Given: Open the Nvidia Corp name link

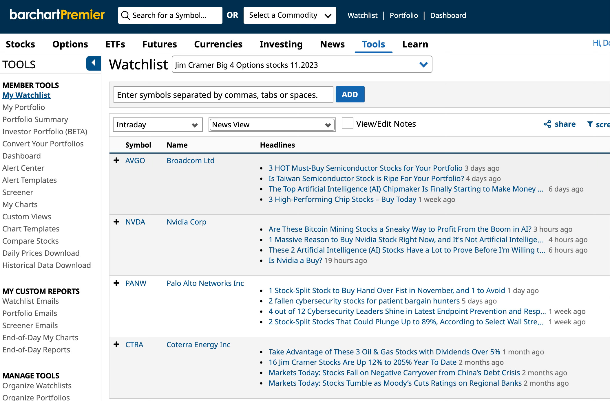Looking at the screenshot, I should (186, 222).
